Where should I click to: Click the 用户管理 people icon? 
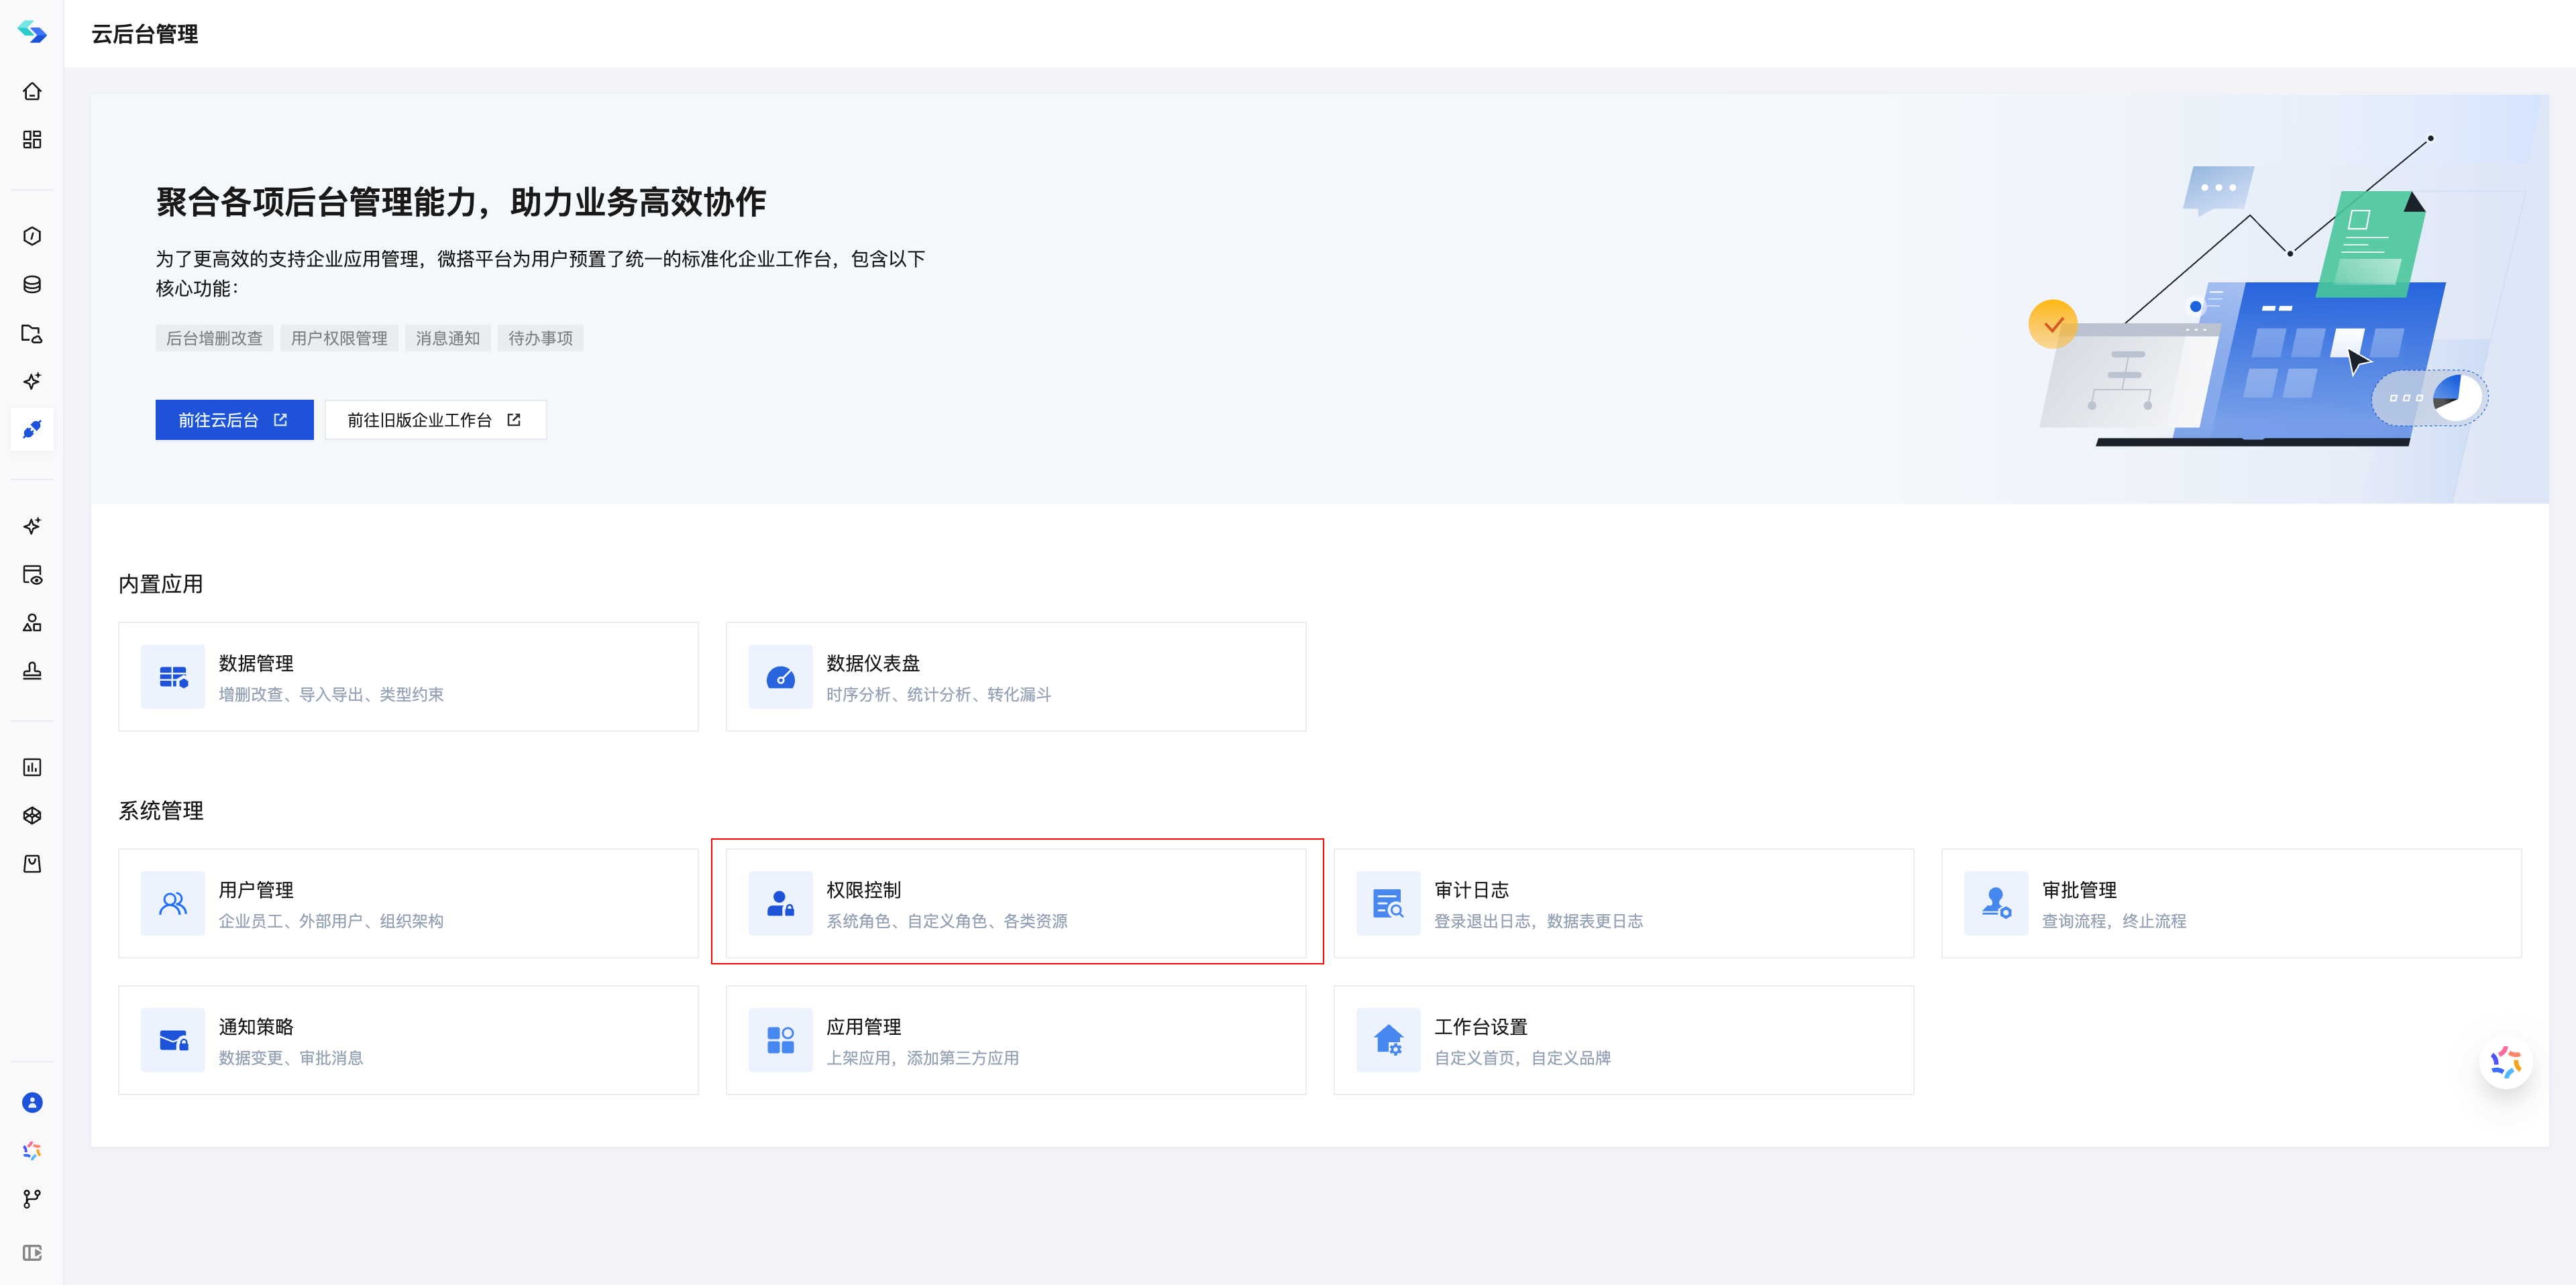click(173, 904)
